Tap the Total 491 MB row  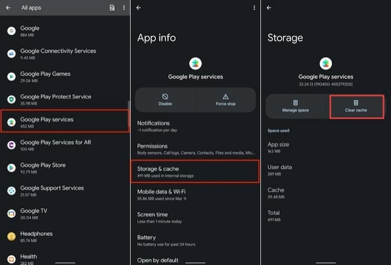click(x=326, y=215)
